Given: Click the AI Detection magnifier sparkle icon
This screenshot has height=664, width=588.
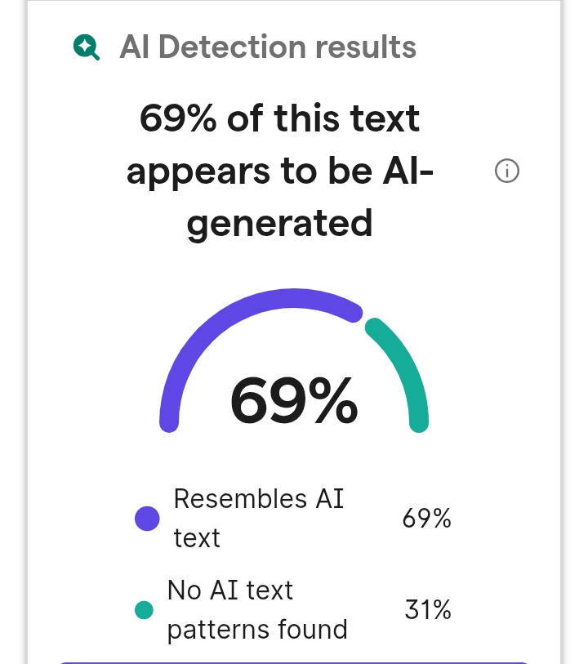Looking at the screenshot, I should click(87, 48).
